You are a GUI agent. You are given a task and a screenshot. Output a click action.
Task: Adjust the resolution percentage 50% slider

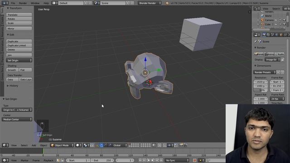[261, 90]
